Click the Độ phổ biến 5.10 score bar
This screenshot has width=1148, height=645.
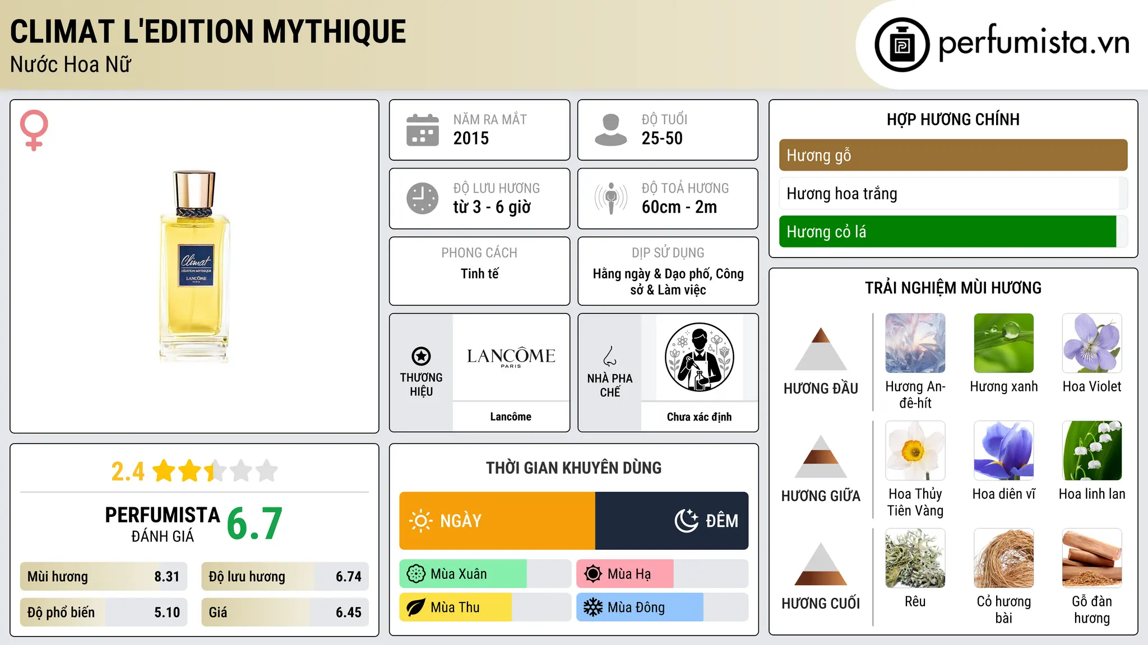[x=104, y=612]
